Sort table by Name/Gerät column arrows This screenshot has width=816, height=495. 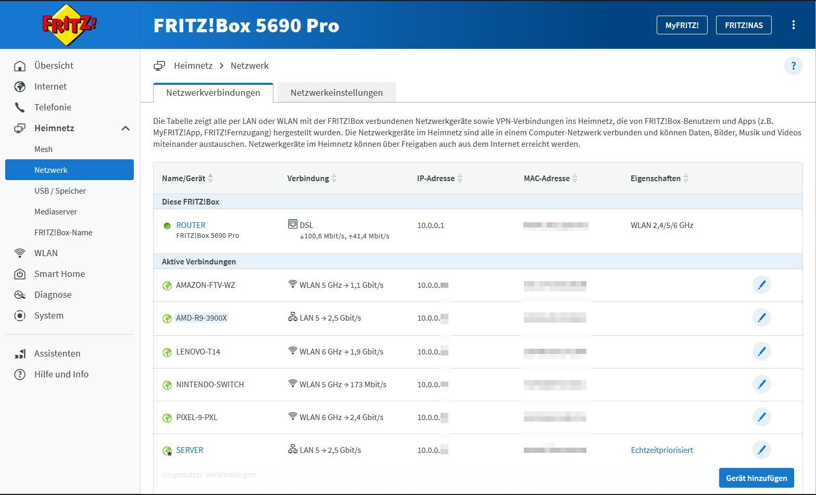tap(210, 178)
